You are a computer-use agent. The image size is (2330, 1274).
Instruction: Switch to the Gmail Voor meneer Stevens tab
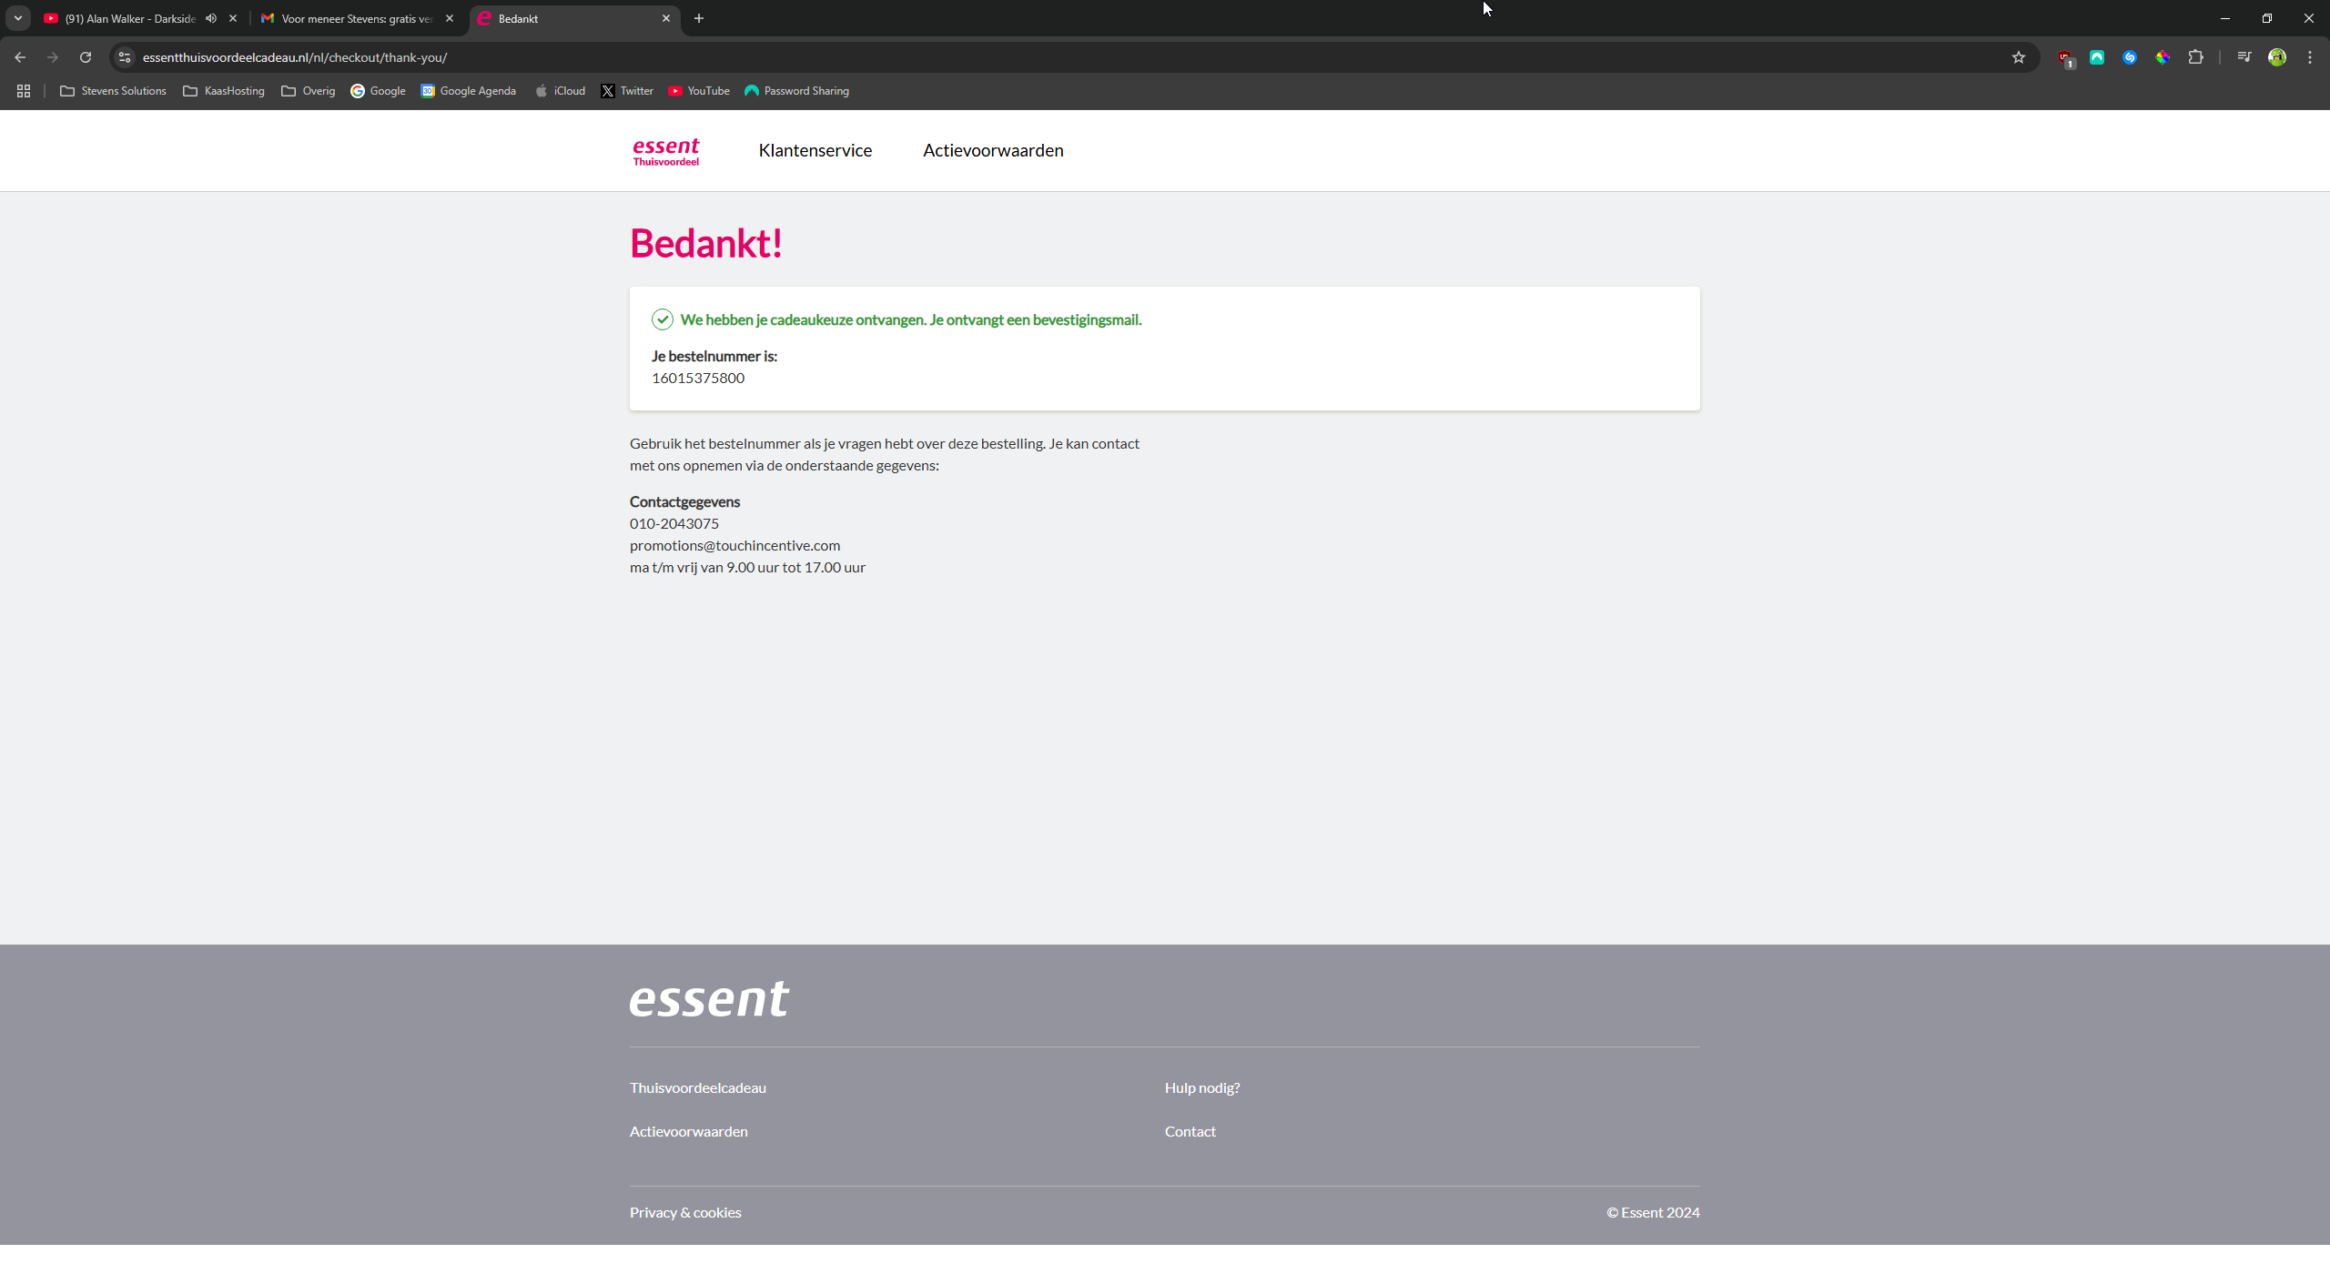pos(355,18)
